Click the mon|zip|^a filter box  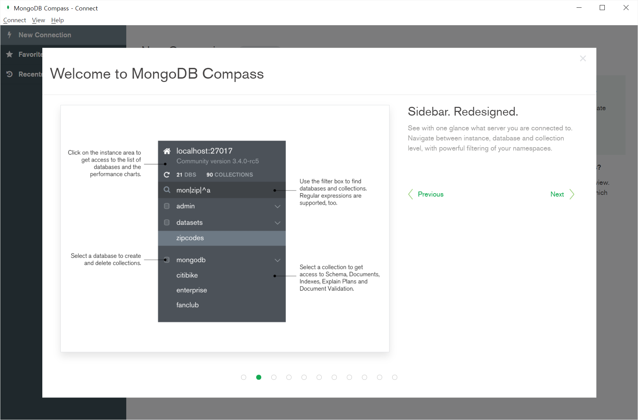[x=222, y=190]
